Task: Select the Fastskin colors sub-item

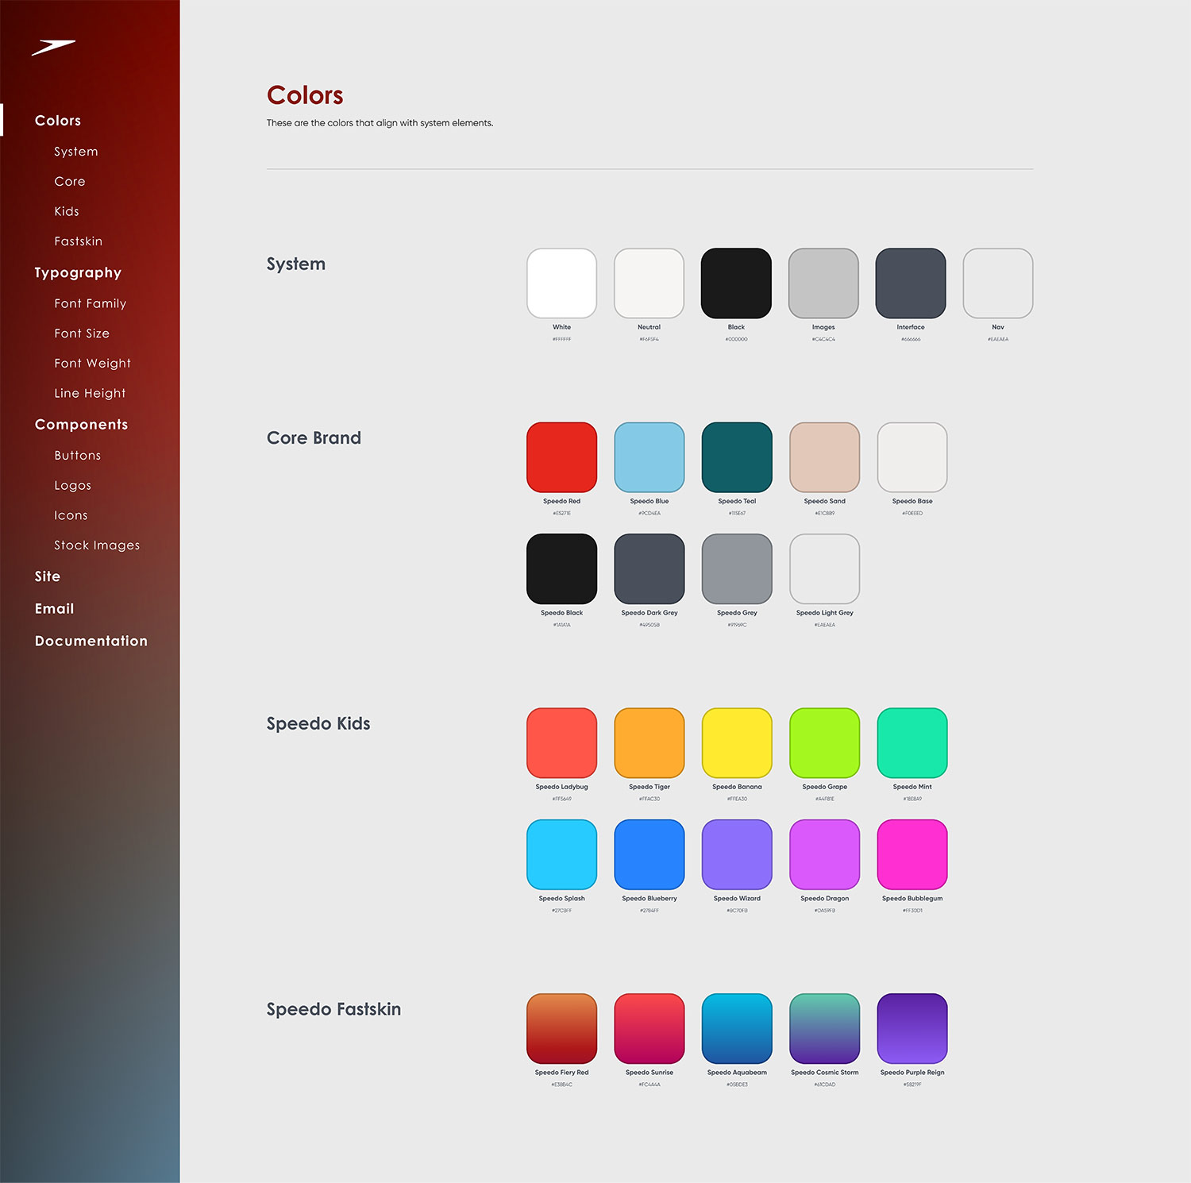Action: pyautogui.click(x=78, y=241)
